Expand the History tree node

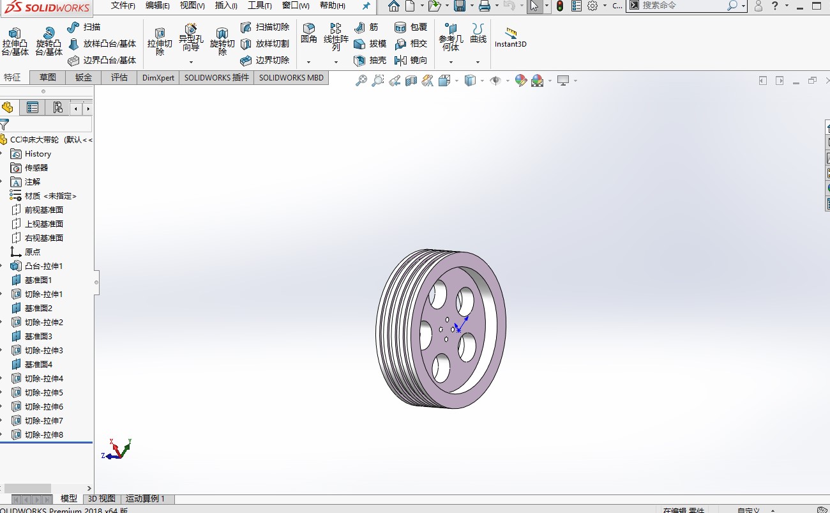(2, 154)
